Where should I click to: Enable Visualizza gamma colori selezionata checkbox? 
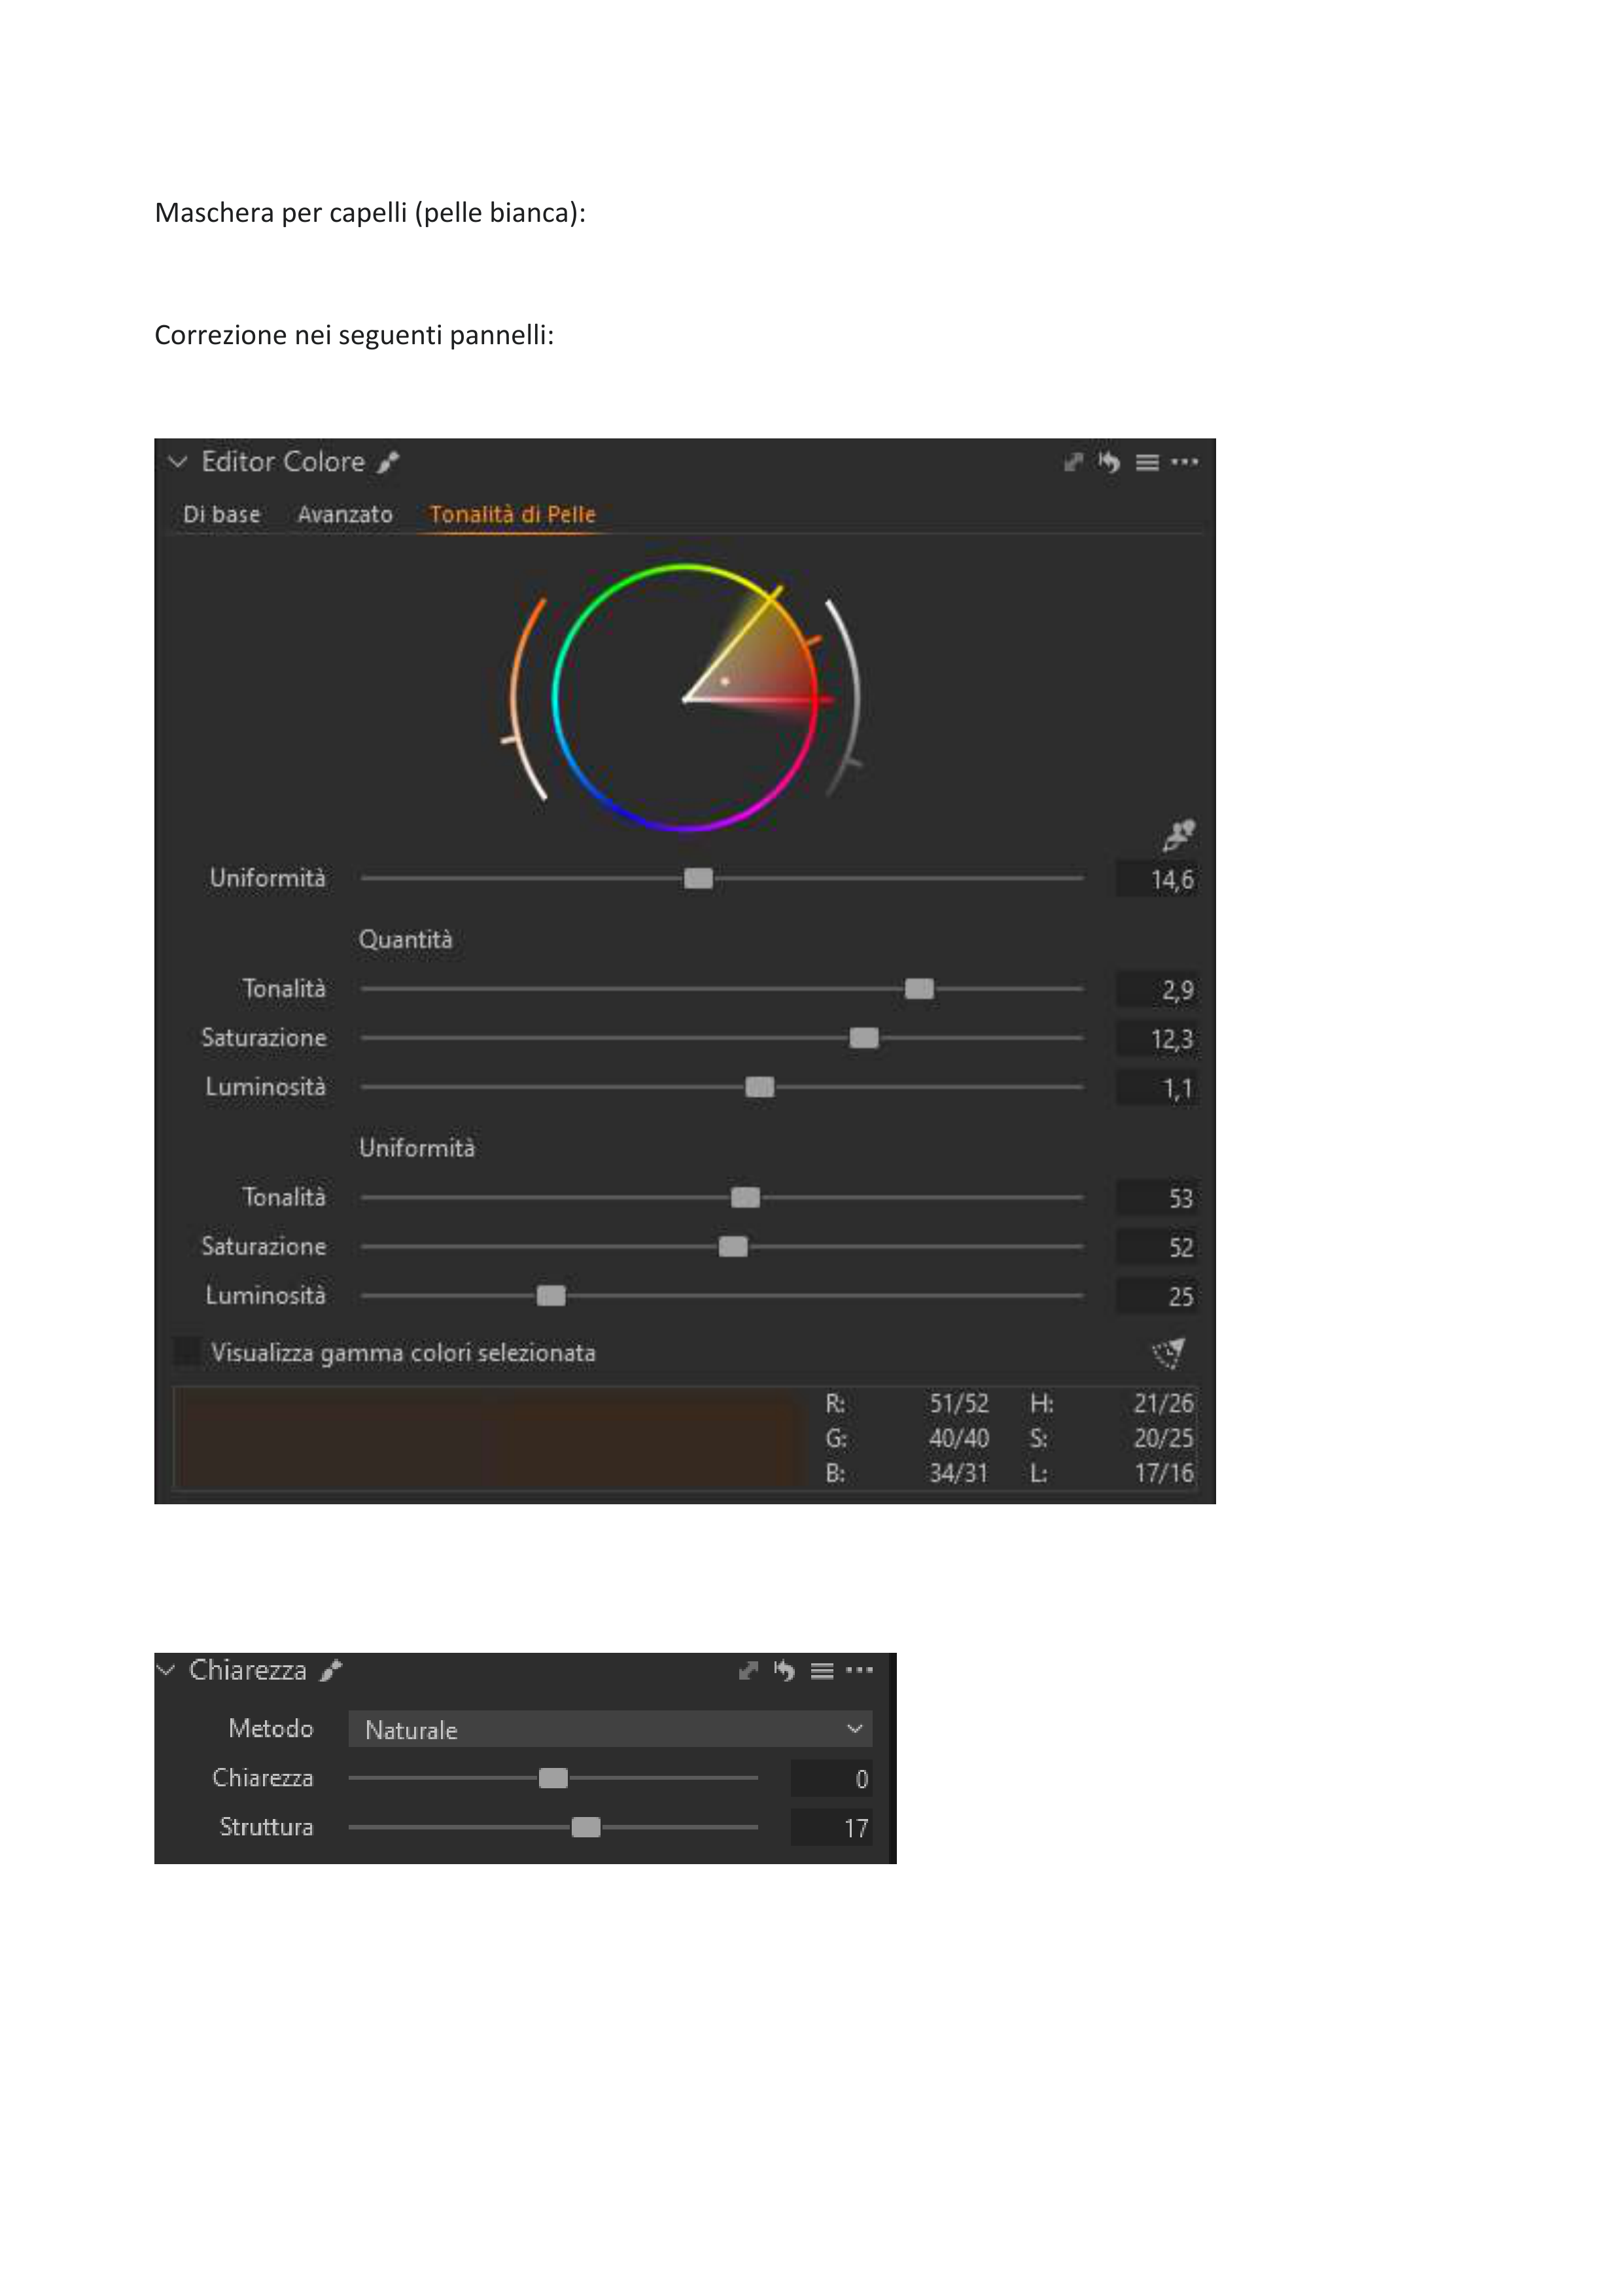(187, 1352)
